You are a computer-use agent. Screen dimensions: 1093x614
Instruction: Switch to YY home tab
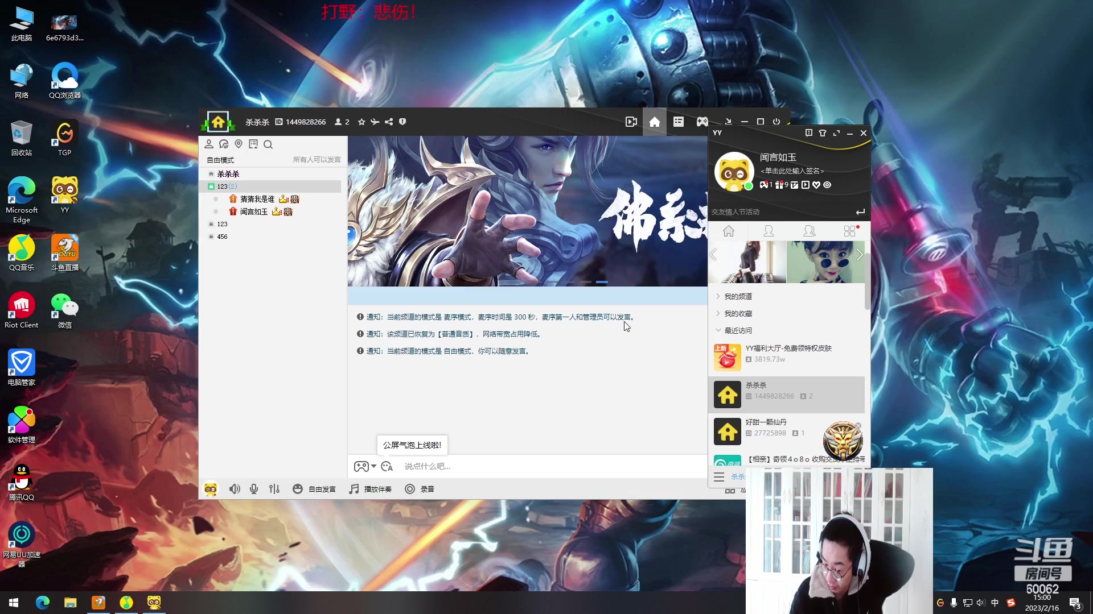[729, 231]
